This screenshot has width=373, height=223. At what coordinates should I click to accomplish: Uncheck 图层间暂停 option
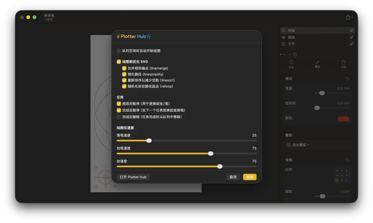(119, 104)
